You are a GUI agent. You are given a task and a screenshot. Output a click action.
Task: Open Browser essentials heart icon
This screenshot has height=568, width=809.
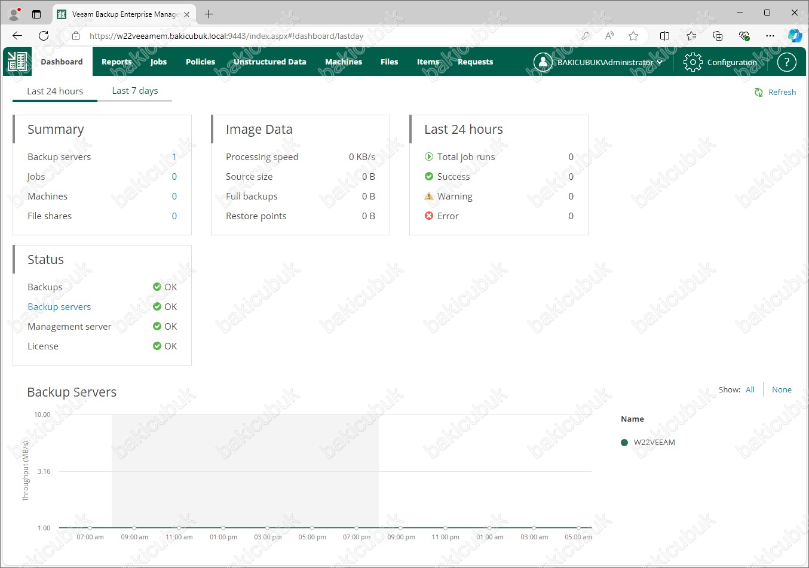[x=744, y=36]
